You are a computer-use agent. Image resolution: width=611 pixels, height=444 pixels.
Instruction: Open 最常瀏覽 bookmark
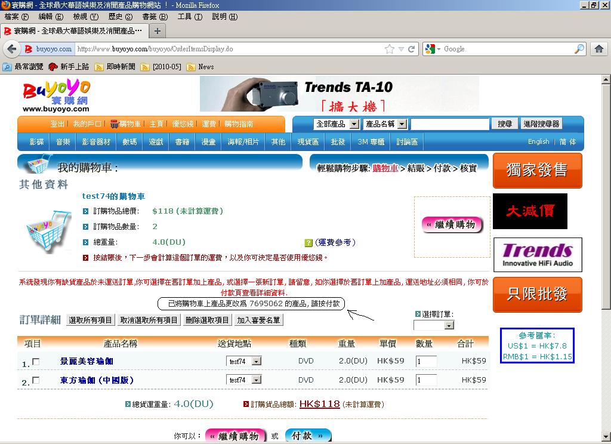[x=23, y=67]
